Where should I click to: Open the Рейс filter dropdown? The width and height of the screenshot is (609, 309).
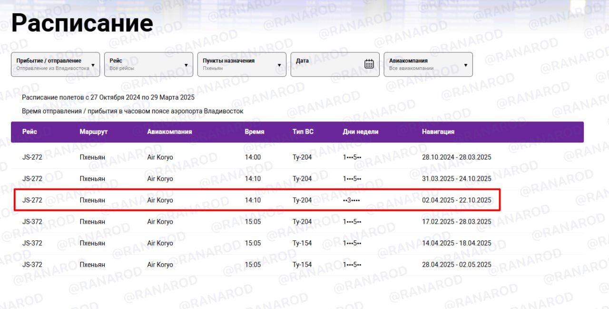click(x=148, y=64)
